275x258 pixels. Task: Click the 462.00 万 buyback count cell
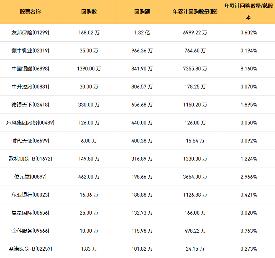(x=89, y=177)
